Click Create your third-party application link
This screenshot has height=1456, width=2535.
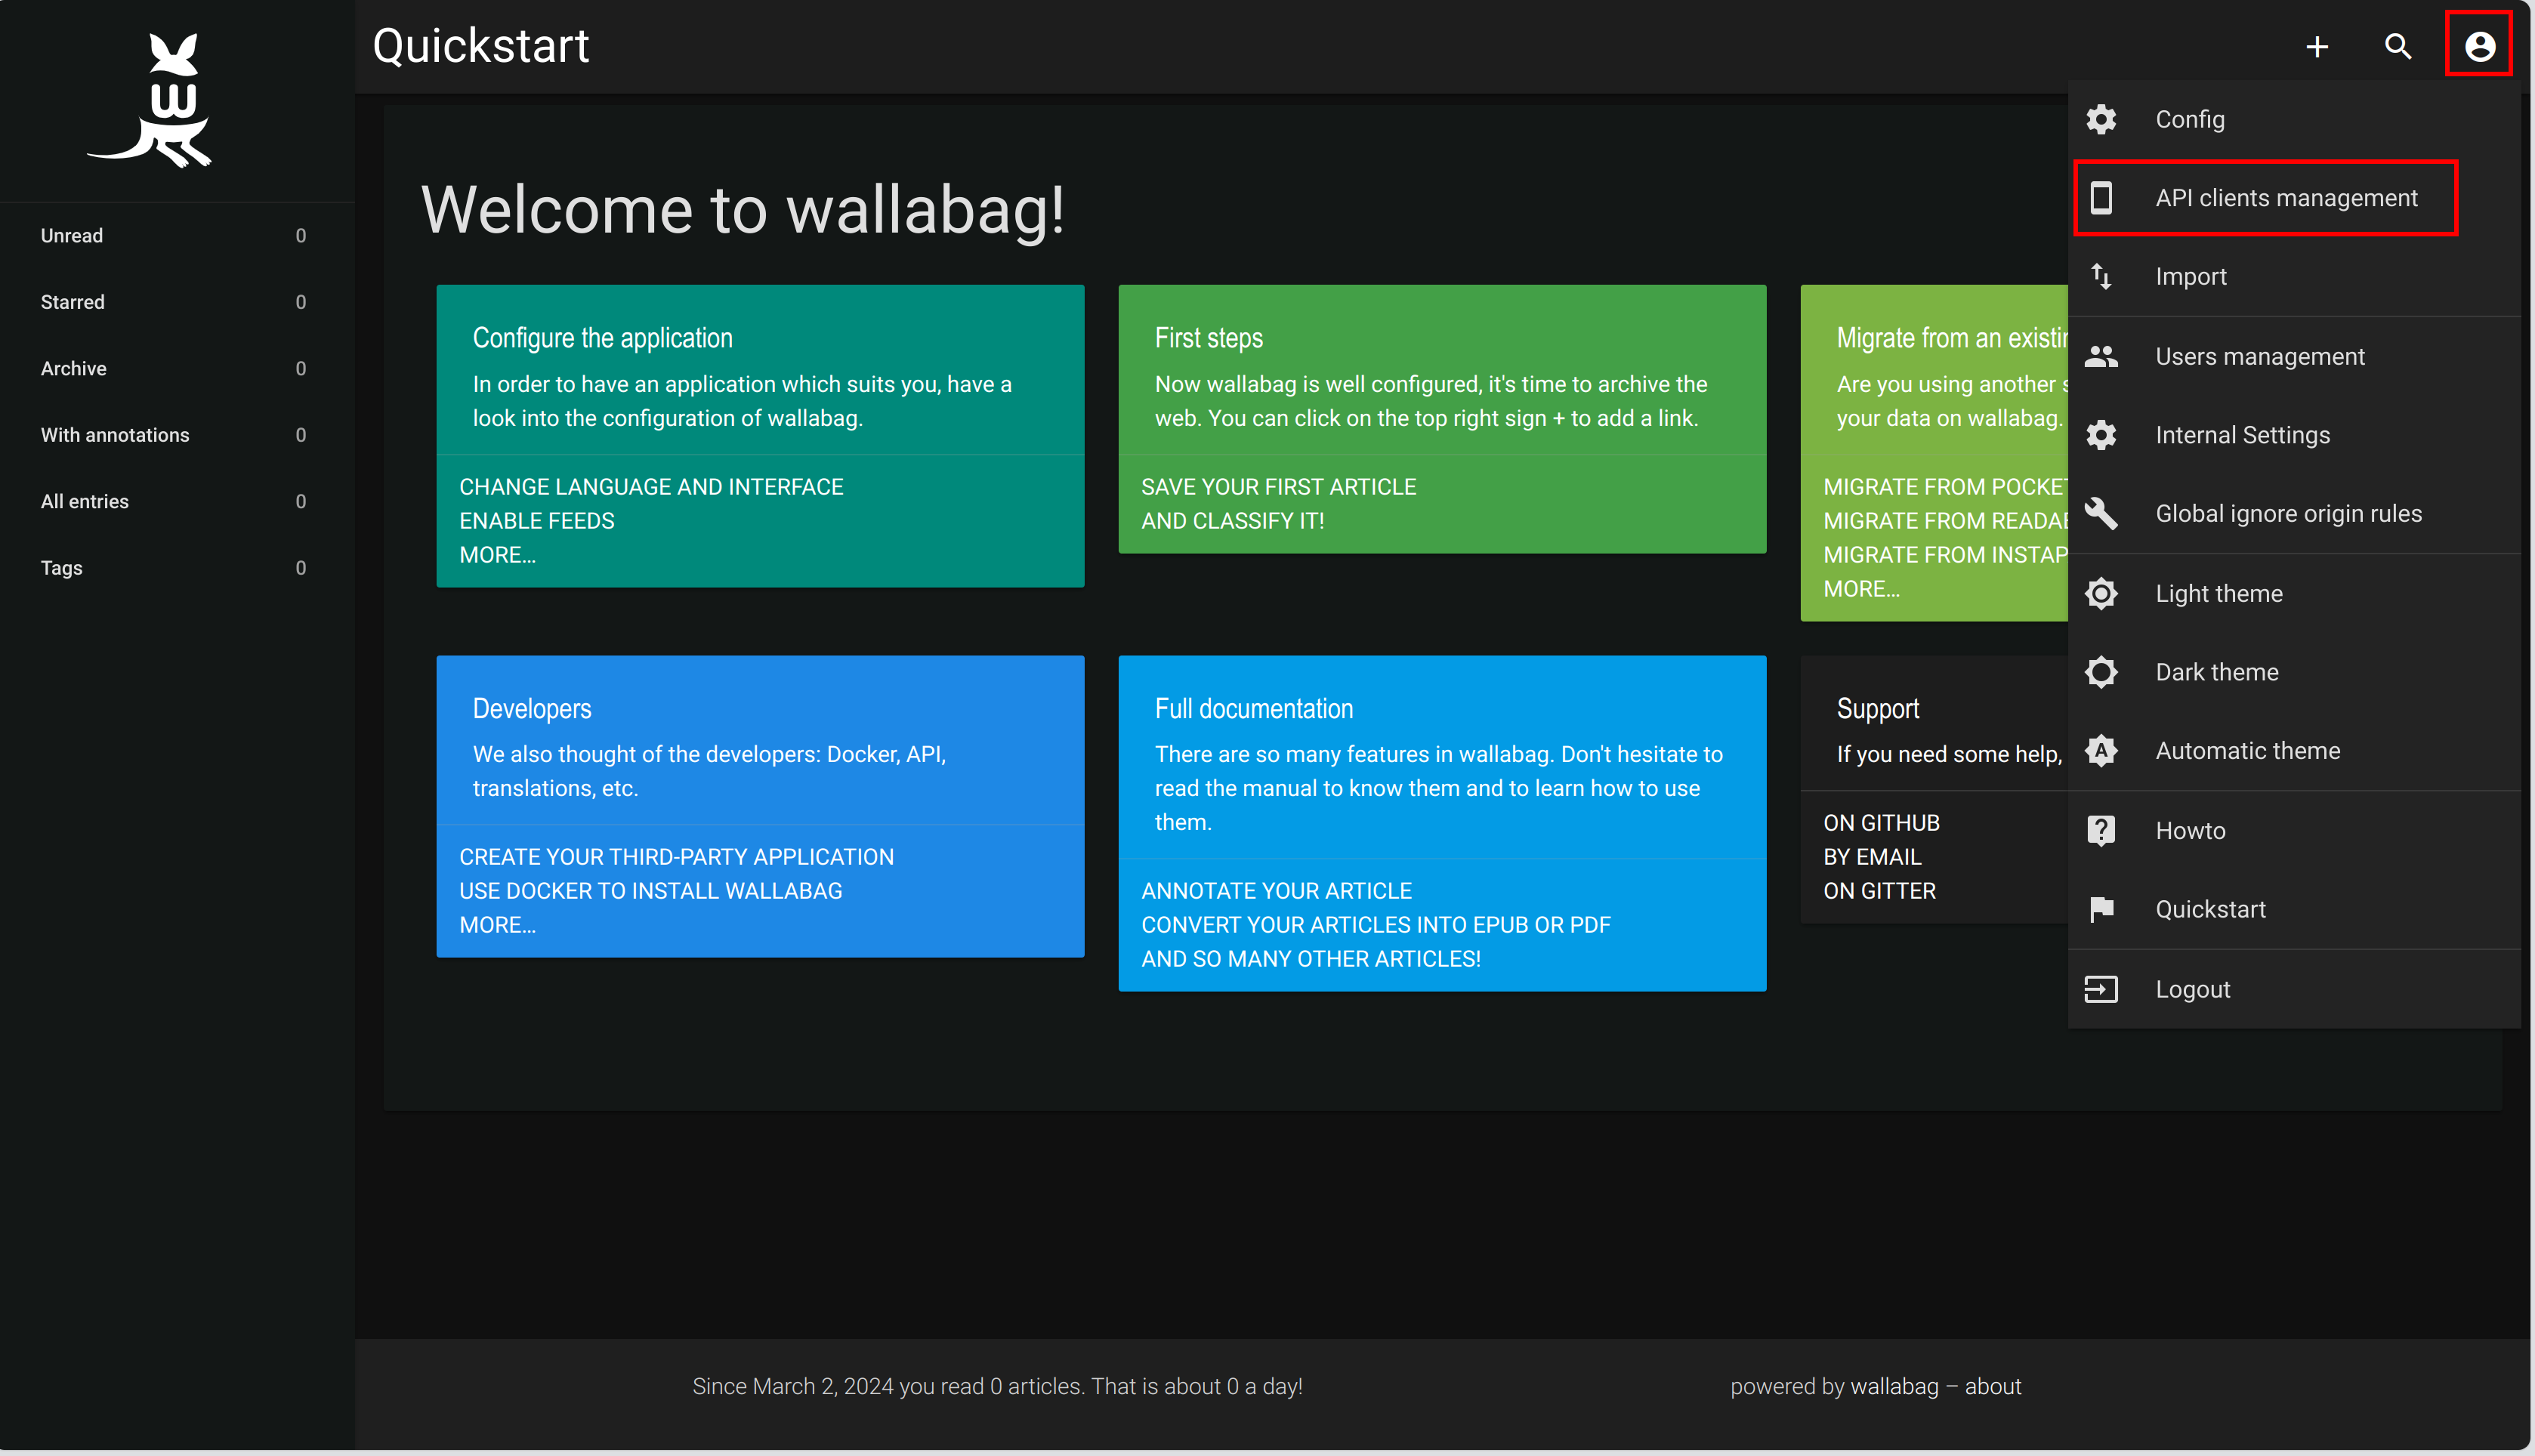[676, 857]
